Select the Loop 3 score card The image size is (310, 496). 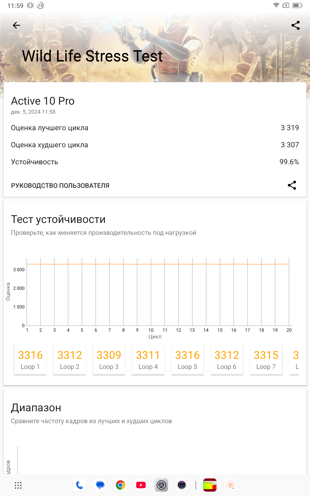pos(109,359)
